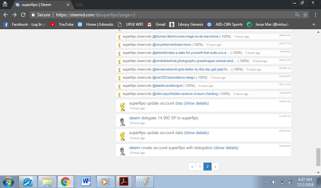Open the Jesse Mar (@virtuals bookmark
Screen dimensions: 321x188
point(268,24)
